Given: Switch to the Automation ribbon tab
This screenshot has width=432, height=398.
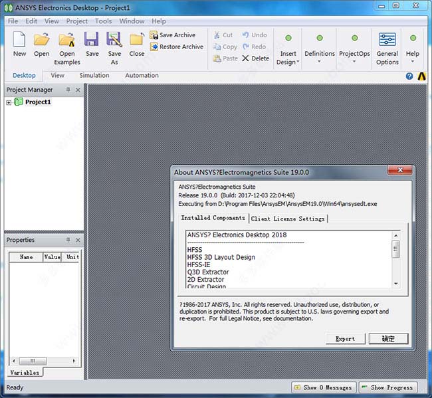Looking at the screenshot, I should click(x=142, y=76).
